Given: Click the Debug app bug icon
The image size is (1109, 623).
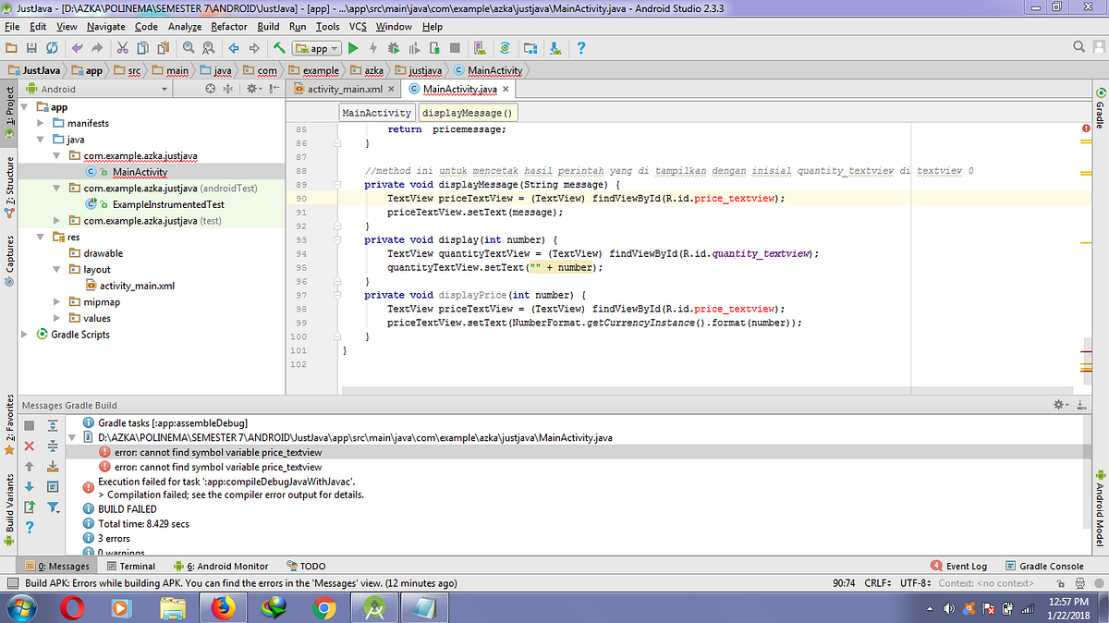Looking at the screenshot, I should (x=394, y=48).
